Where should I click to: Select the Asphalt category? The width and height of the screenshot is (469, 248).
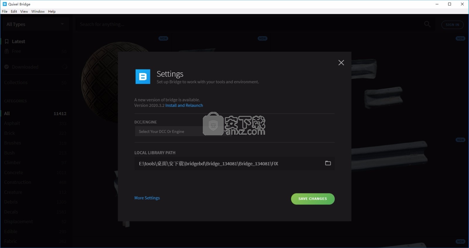point(35,123)
